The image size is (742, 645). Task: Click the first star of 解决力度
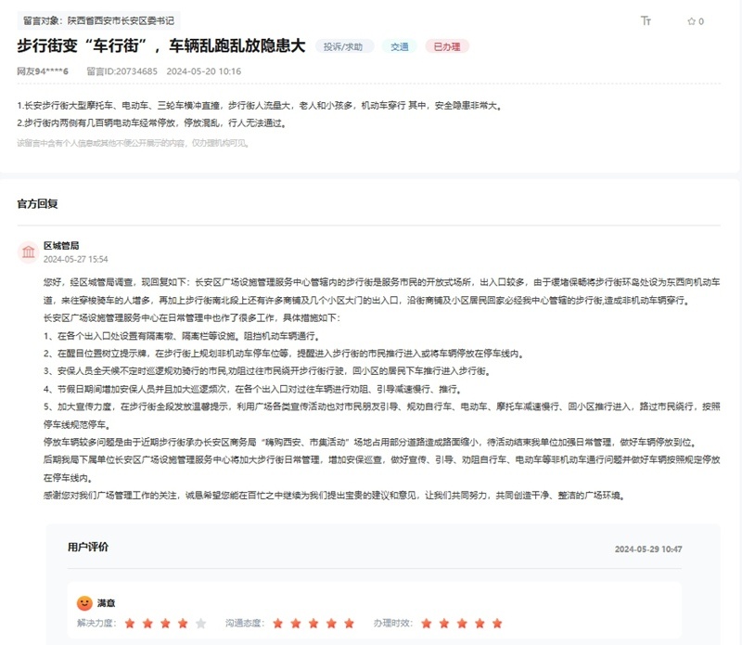click(x=130, y=624)
